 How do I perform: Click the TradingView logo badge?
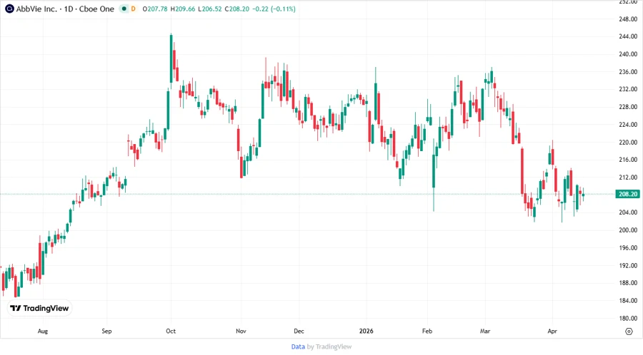pos(40,309)
